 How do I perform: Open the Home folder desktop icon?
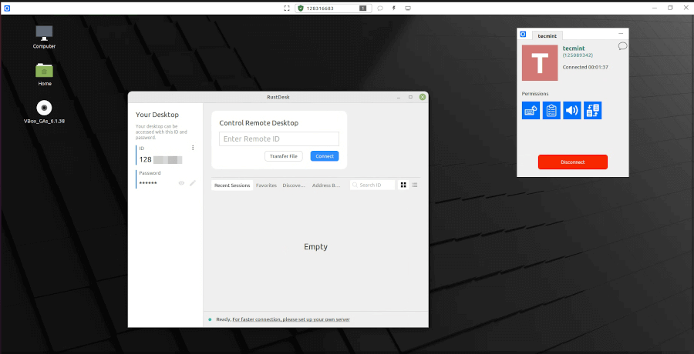(44, 74)
